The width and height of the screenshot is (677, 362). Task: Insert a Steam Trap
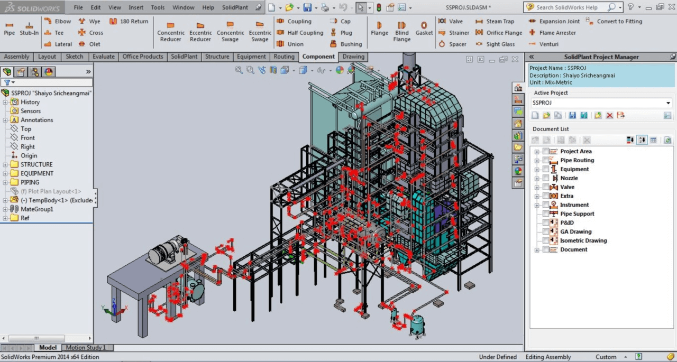coord(495,21)
